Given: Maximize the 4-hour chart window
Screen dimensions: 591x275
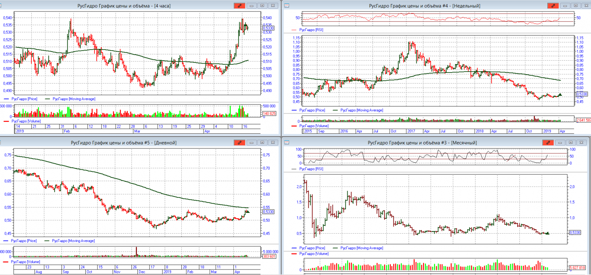Looking at the screenshot, I should pyautogui.click(x=262, y=6).
